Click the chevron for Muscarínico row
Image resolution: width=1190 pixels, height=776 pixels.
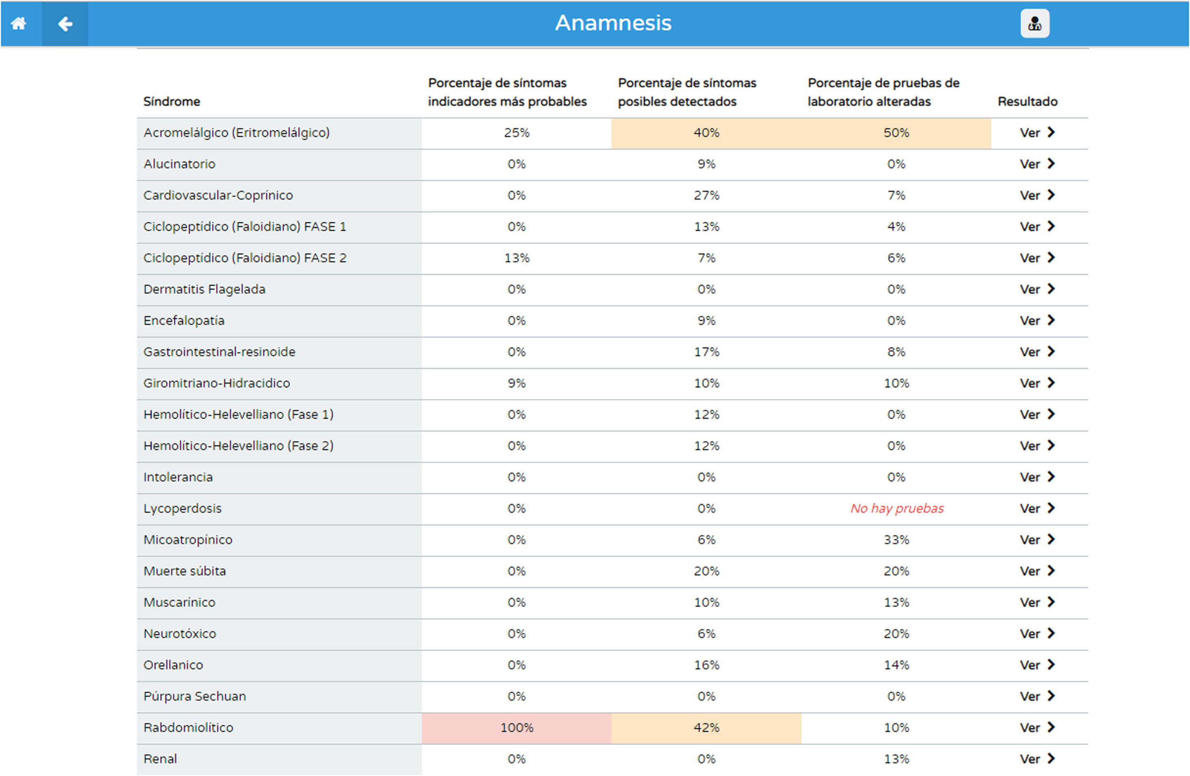click(1051, 602)
